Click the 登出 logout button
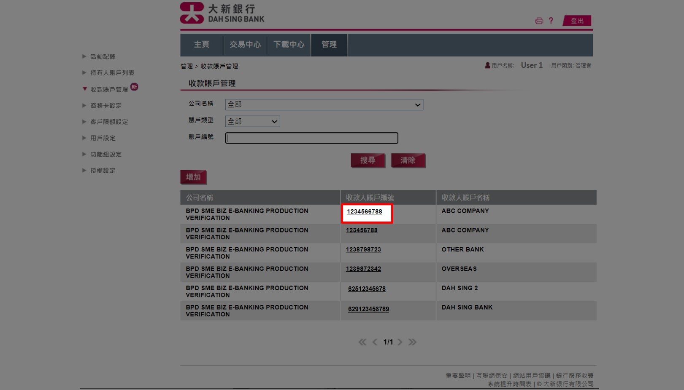 click(x=577, y=21)
